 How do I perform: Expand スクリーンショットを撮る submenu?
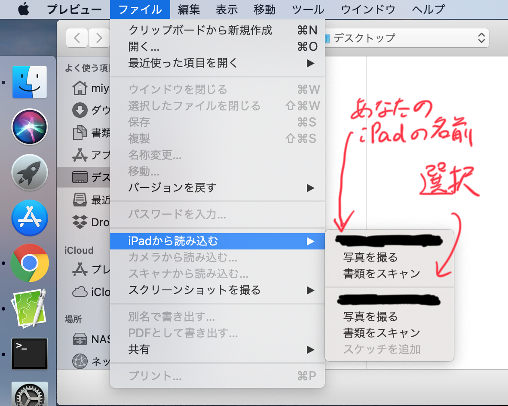click(x=217, y=290)
